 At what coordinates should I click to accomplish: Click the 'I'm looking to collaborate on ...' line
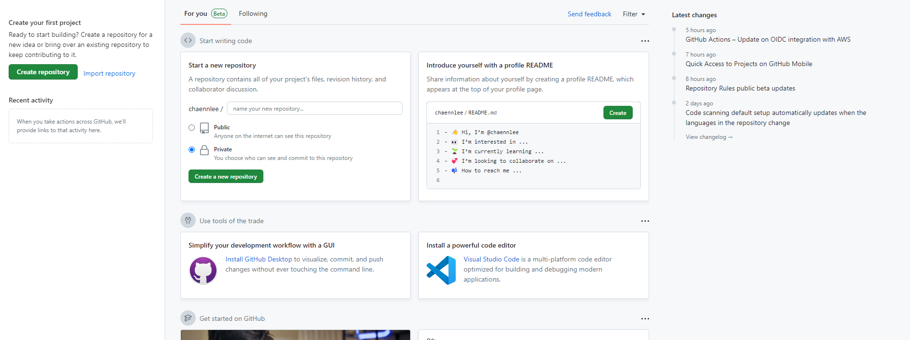(x=514, y=161)
